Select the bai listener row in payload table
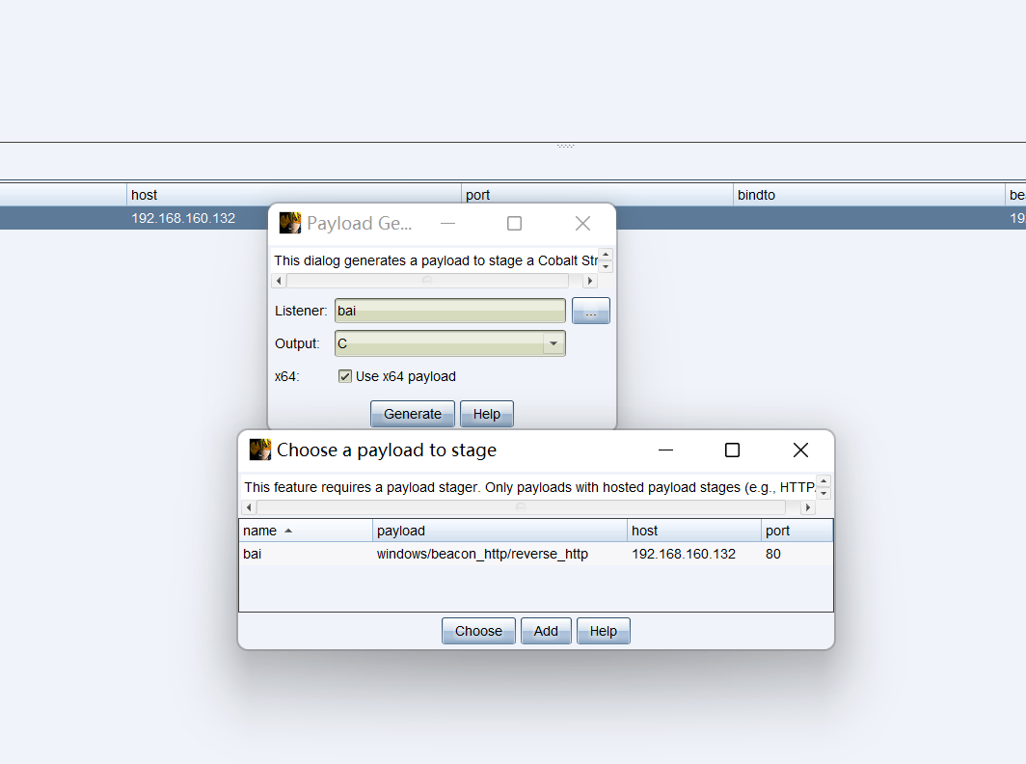This screenshot has width=1026, height=764. 536,554
